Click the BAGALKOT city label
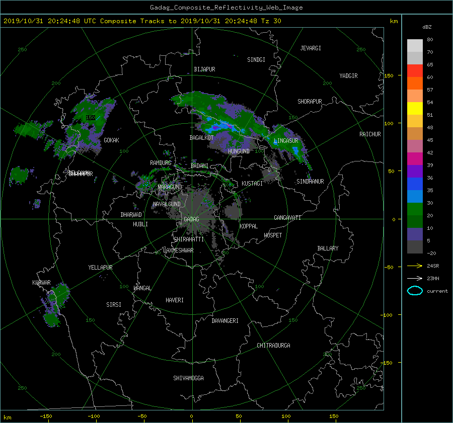453x423 pixels. 201,138
